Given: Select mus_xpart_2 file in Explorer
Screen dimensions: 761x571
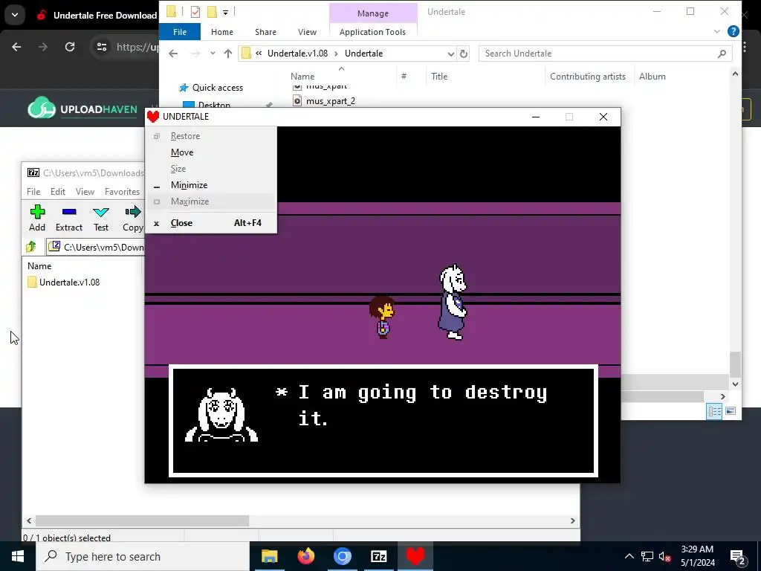Looking at the screenshot, I should click(324, 101).
